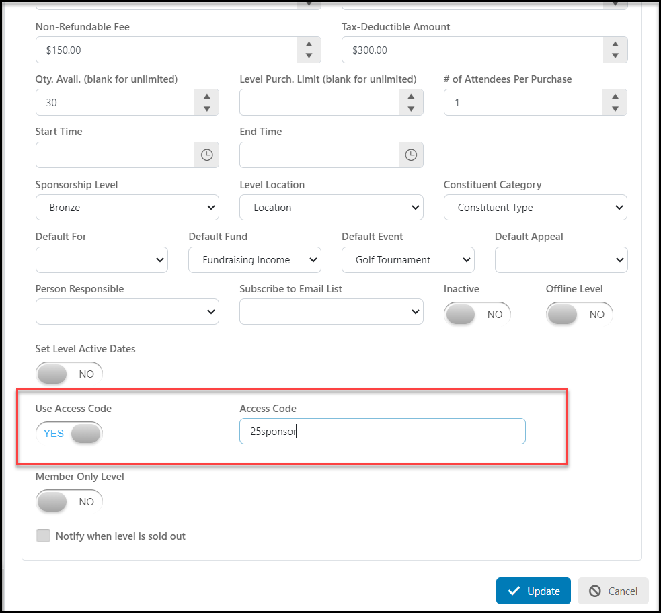Decrement the # of Attendees Per Purchase
The height and width of the screenshot is (613, 661).
point(615,108)
